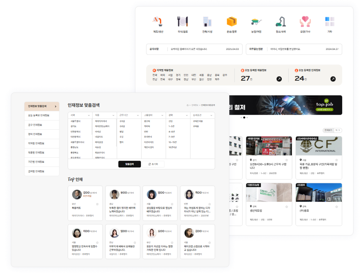
Task: Favorite the (주)용호 listing with its star
Action: (337, 206)
